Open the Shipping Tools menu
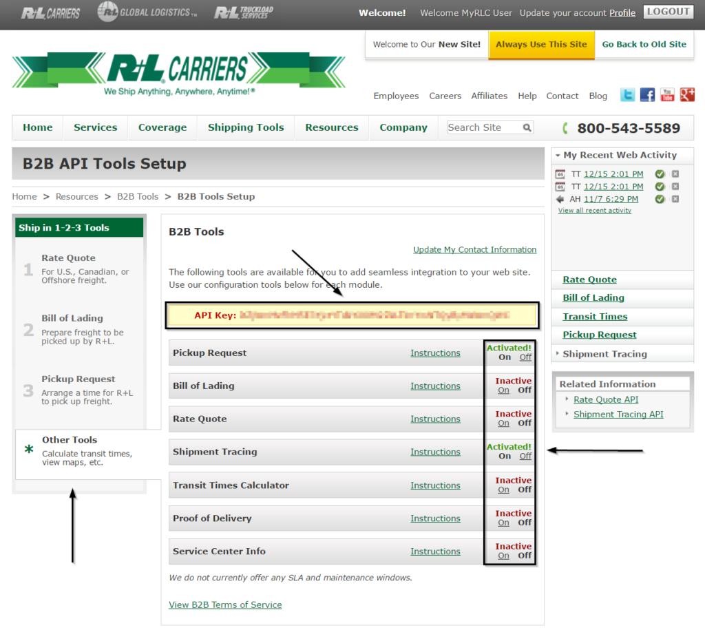Screen dimensions: 705x630 246,127
